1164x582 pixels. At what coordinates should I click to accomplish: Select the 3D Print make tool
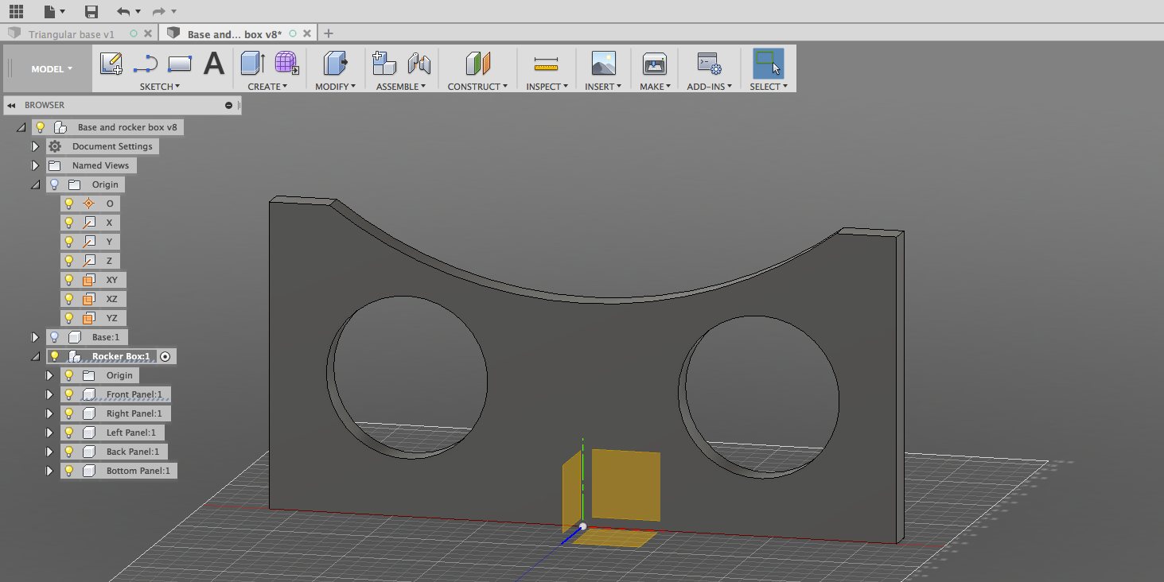coord(654,64)
